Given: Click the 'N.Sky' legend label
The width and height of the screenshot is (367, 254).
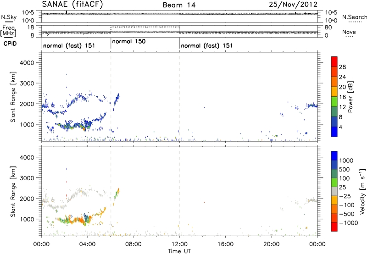Looking at the screenshot, I should click(x=9, y=17).
